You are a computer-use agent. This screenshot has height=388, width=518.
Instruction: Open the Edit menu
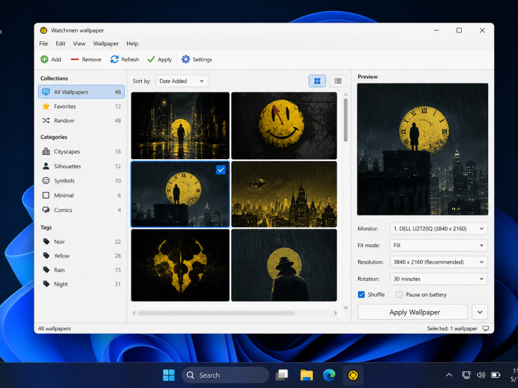click(x=60, y=43)
